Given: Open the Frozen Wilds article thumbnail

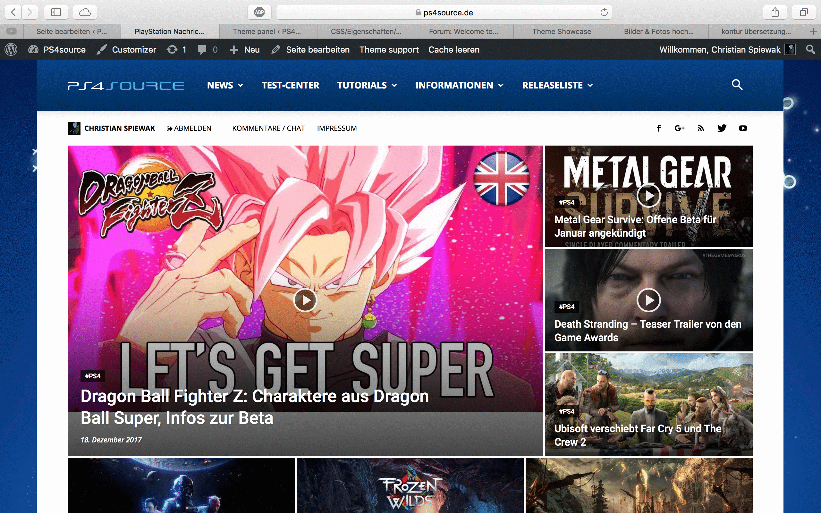Looking at the screenshot, I should click(410, 485).
